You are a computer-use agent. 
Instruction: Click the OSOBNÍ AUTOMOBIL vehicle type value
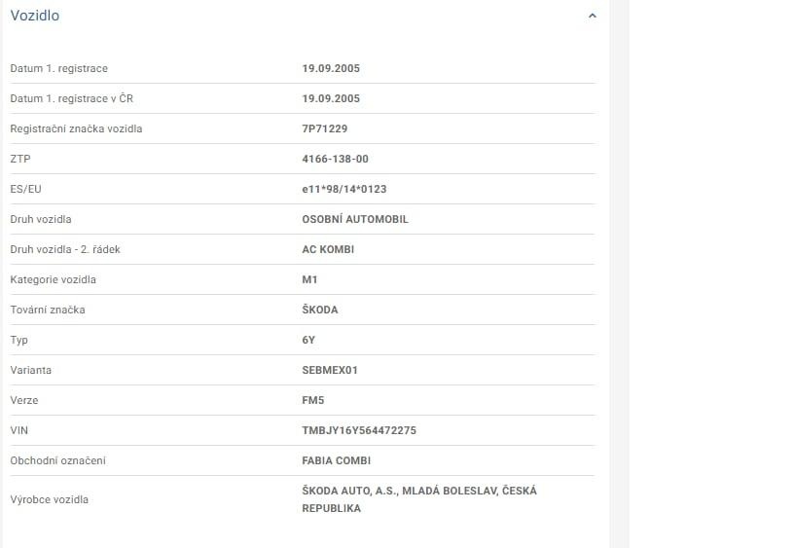point(355,219)
